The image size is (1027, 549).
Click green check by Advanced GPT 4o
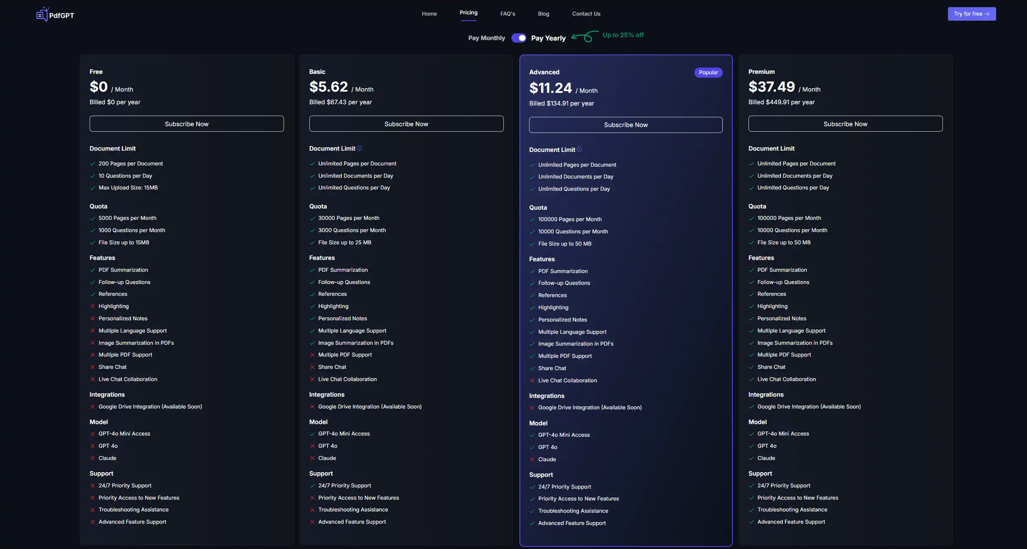[x=532, y=447]
